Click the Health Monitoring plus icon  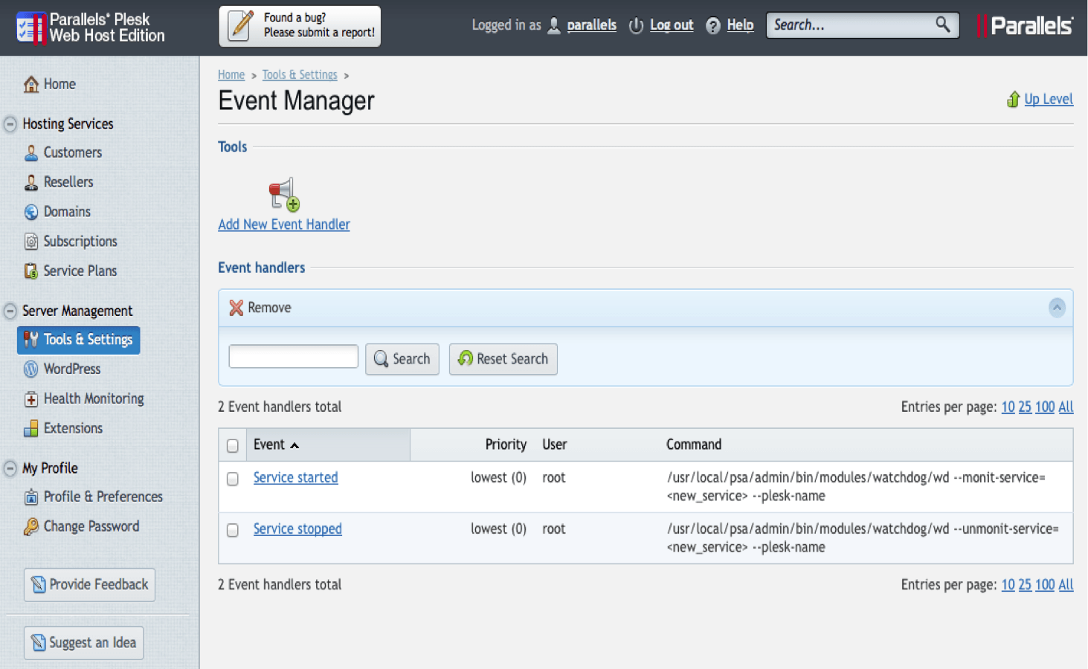(31, 399)
